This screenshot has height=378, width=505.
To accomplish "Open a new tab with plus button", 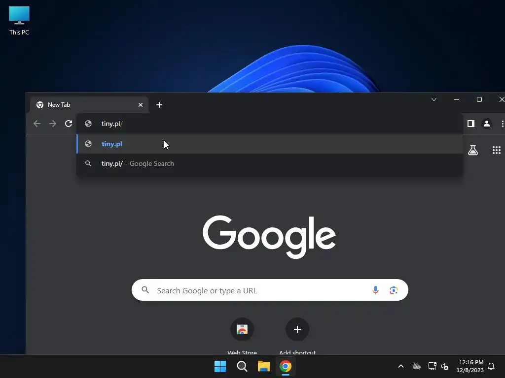I will pyautogui.click(x=159, y=105).
